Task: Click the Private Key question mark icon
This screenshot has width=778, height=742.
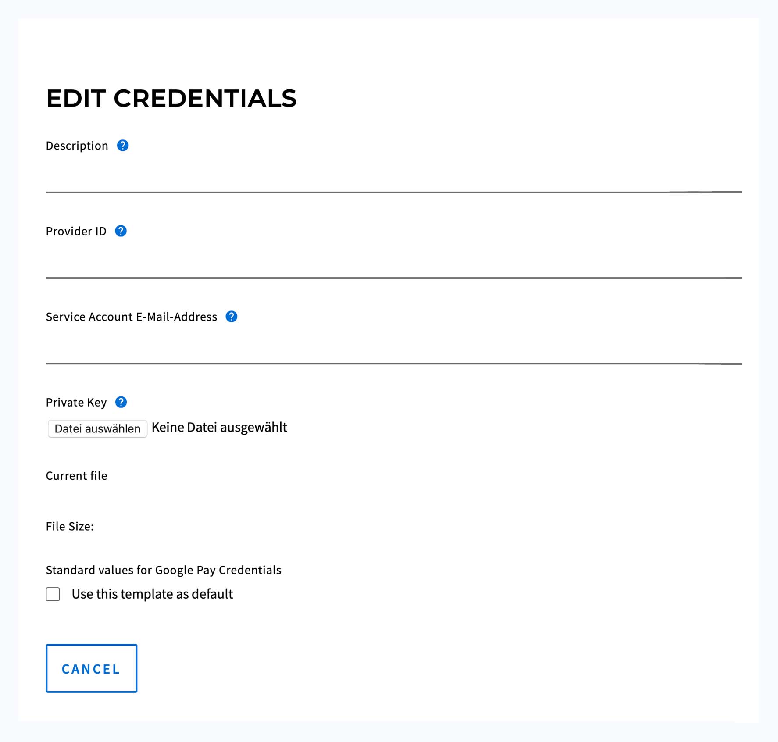Action: 121,402
